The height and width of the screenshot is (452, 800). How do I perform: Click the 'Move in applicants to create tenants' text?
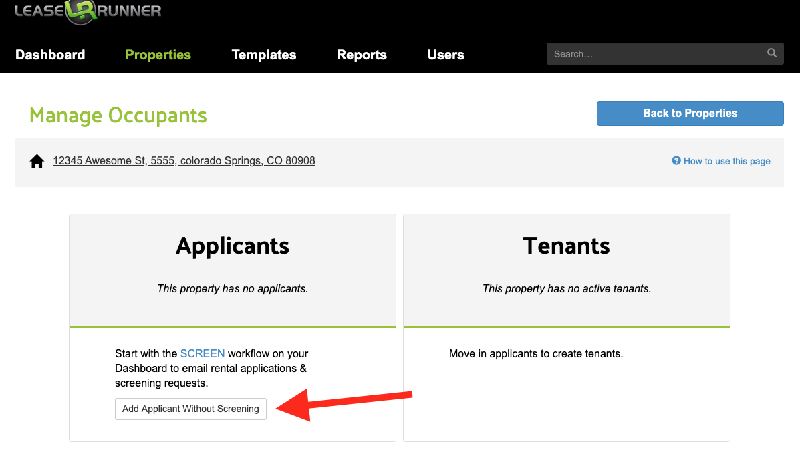[536, 353]
